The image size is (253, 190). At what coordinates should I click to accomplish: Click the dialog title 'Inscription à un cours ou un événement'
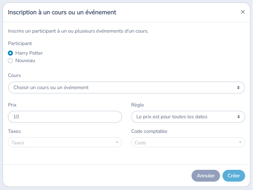click(x=62, y=12)
